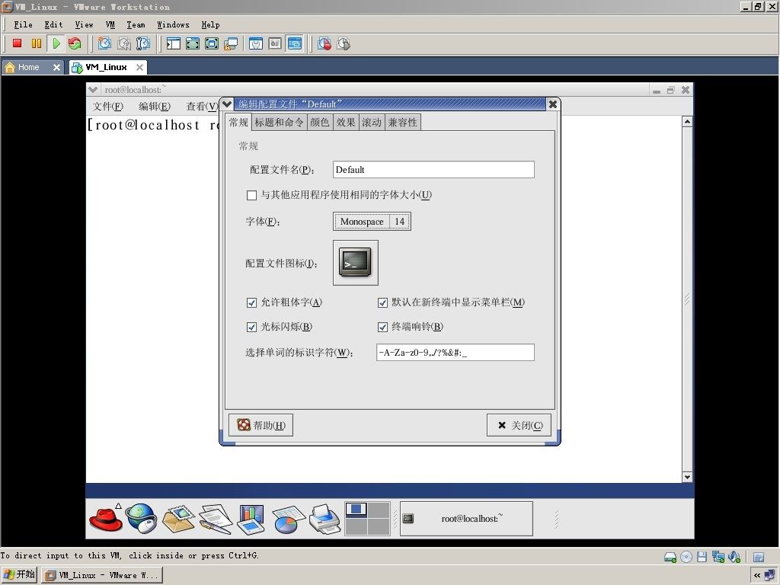
Task: Open the VMware Team menu
Action: pyautogui.click(x=136, y=24)
